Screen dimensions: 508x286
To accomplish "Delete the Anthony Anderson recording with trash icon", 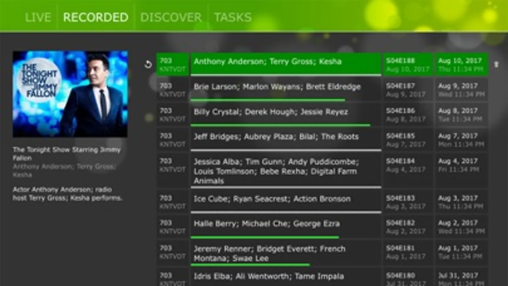I will (x=496, y=65).
